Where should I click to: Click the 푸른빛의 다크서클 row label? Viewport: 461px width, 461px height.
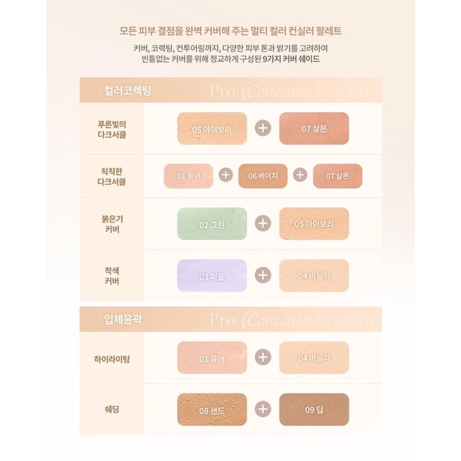coord(112,129)
